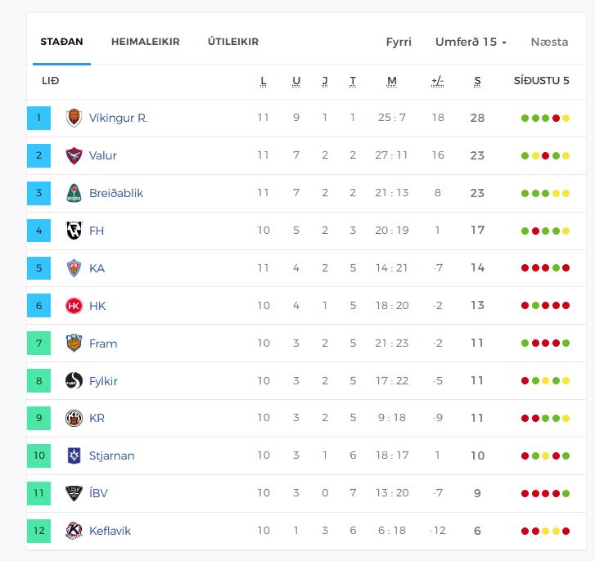Click the Breiðablik club crest

[74, 193]
